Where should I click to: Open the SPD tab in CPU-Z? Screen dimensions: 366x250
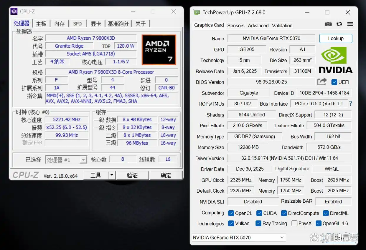(x=78, y=23)
